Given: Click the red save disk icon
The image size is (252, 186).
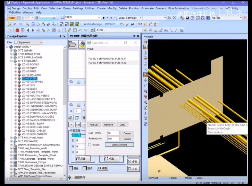Looking at the screenshot, I should click(187, 18).
